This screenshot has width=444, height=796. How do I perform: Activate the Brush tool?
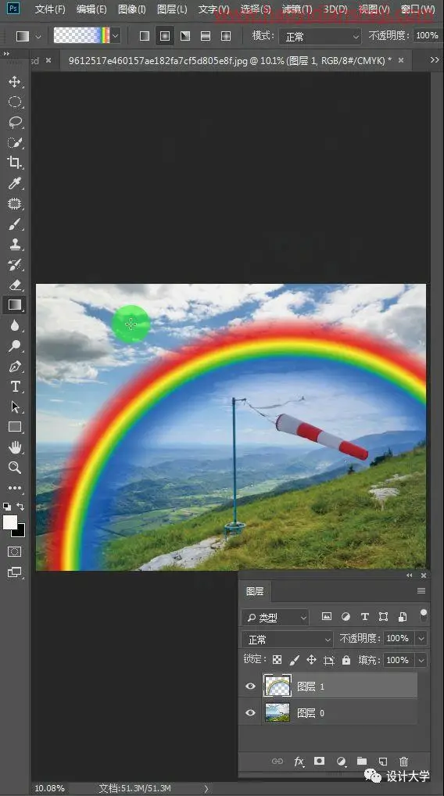tap(15, 224)
